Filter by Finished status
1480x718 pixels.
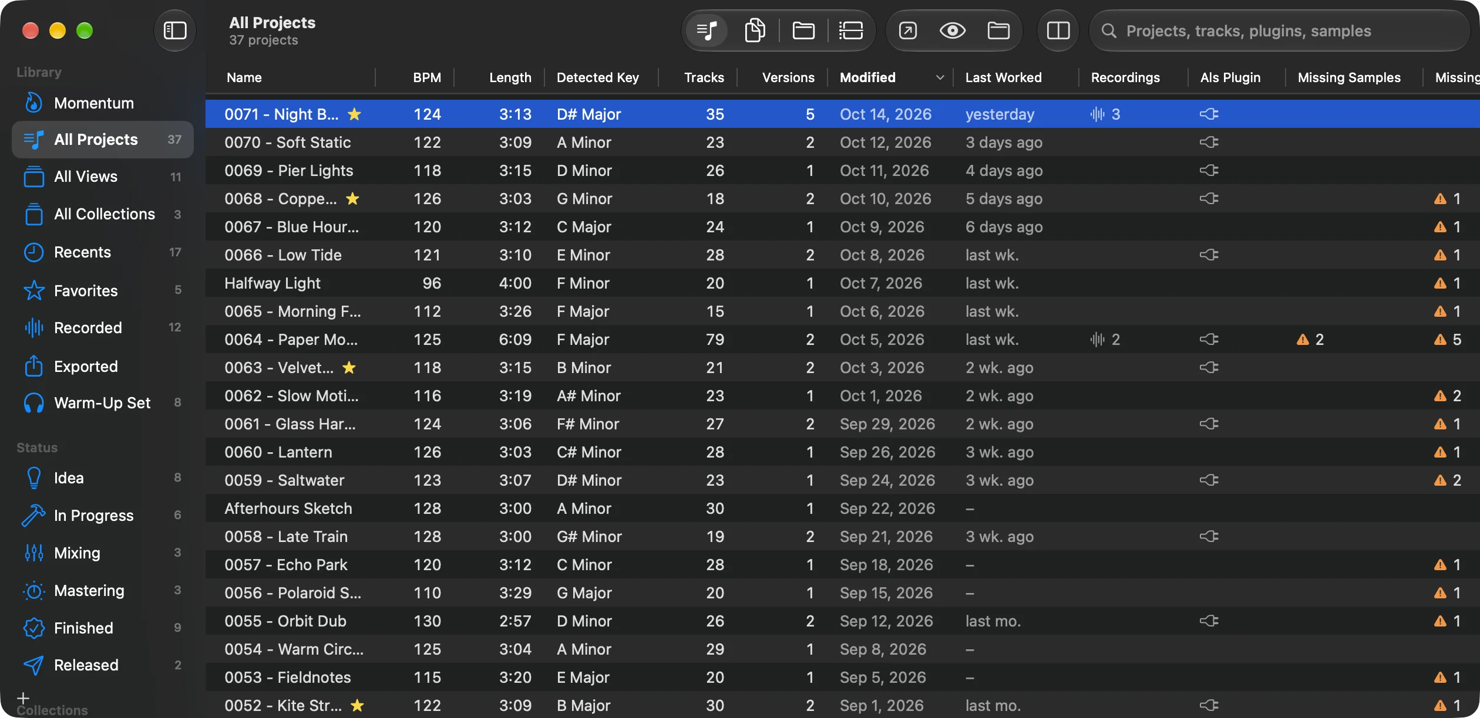pos(103,628)
